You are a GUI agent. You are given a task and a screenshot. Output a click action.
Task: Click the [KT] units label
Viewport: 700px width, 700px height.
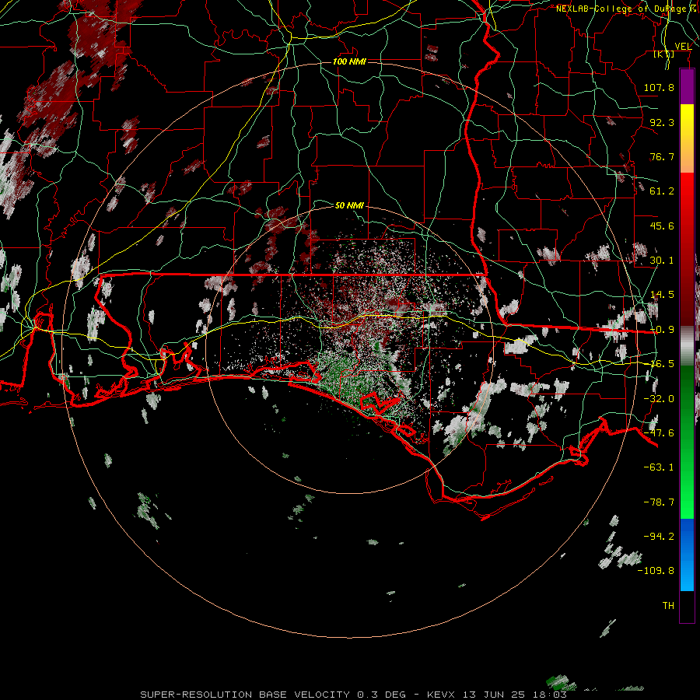(x=664, y=54)
